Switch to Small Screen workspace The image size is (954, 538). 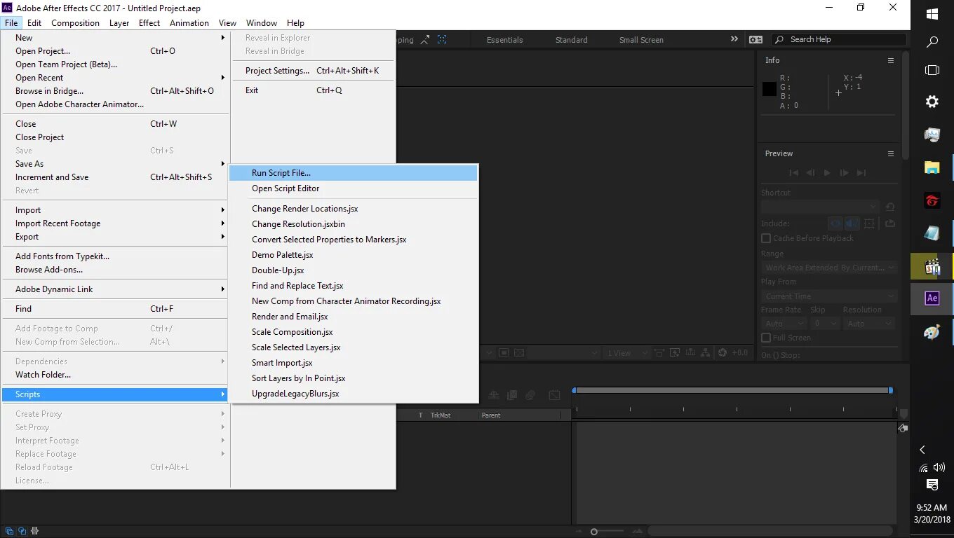[x=641, y=40]
